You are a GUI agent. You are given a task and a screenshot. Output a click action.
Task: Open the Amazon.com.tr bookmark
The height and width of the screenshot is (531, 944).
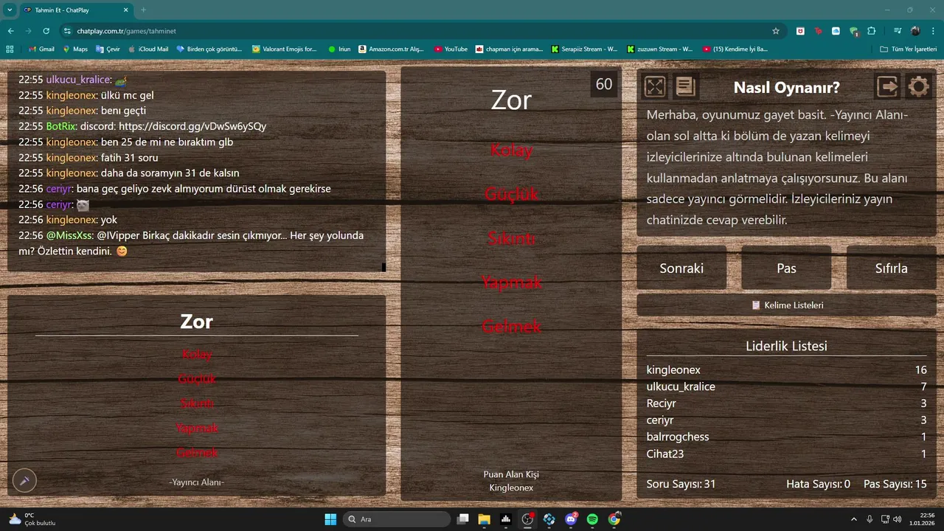click(x=392, y=49)
